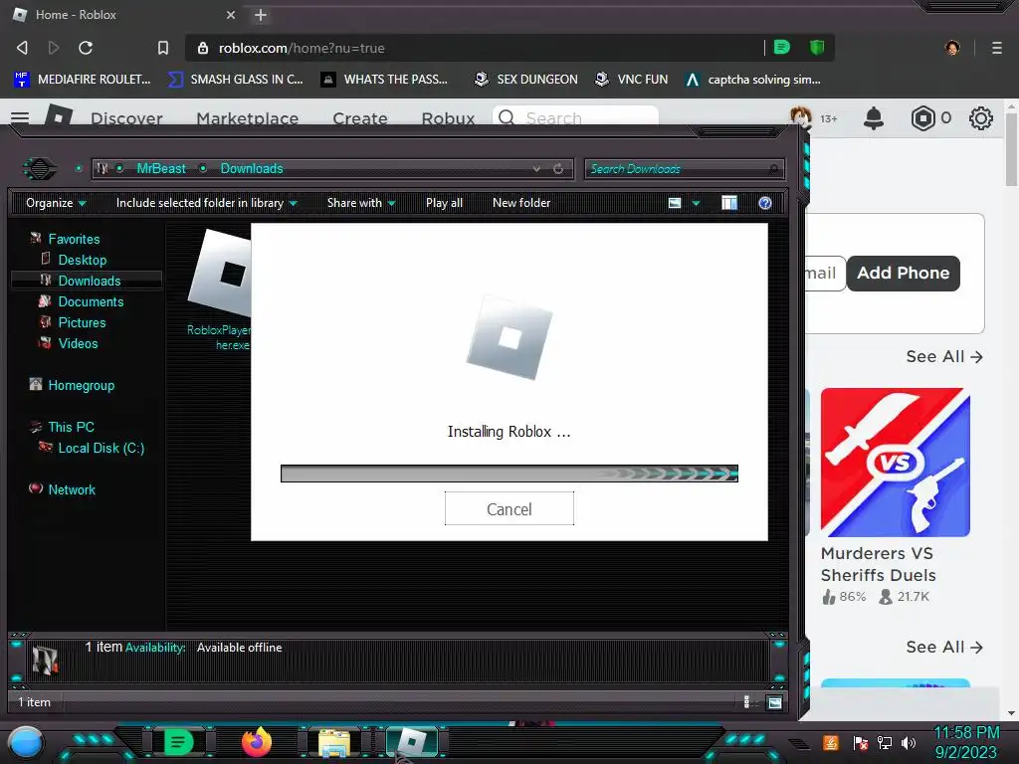This screenshot has height=764, width=1019.
Task: Click the Search Downloads field
Action: click(685, 169)
